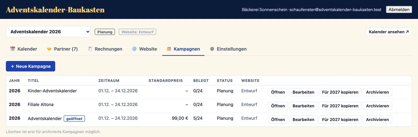Click the TITEL column header
The image size is (418, 137).
coord(33,81)
